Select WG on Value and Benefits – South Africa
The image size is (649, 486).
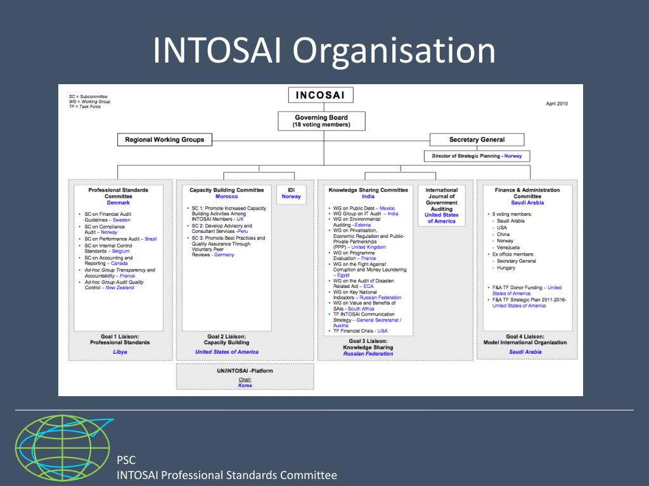364,306
